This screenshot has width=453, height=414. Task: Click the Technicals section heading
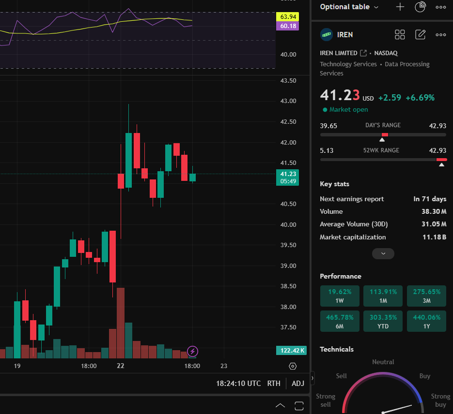pos(337,349)
